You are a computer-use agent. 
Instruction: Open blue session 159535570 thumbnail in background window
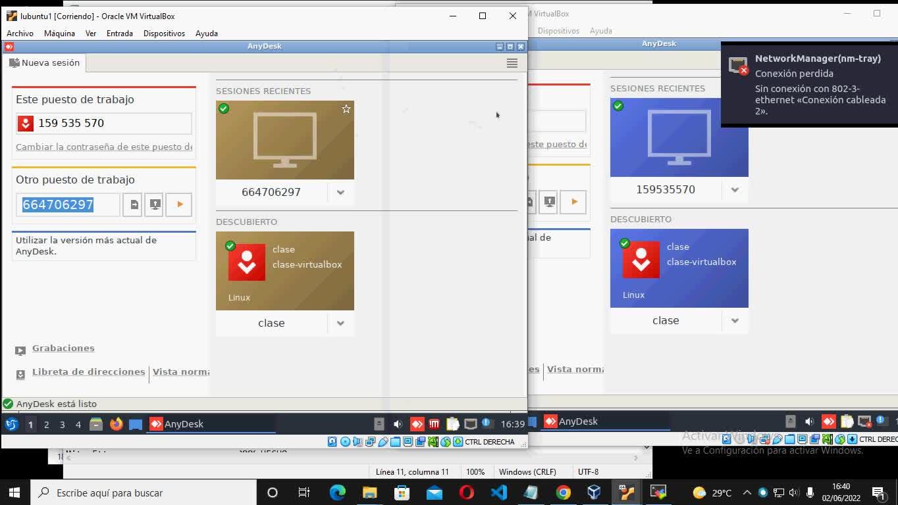[x=679, y=137]
